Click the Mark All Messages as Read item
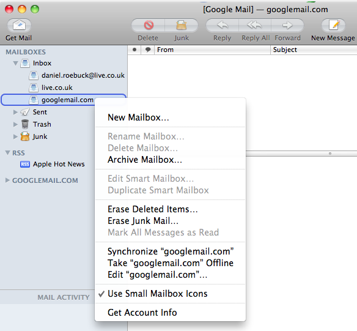 [x=171, y=232]
